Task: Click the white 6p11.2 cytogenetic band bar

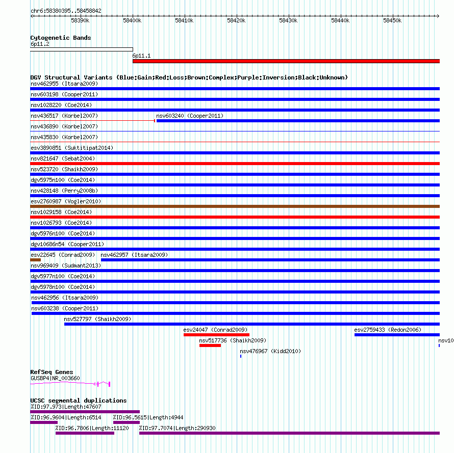Action: pyautogui.click(x=82, y=49)
